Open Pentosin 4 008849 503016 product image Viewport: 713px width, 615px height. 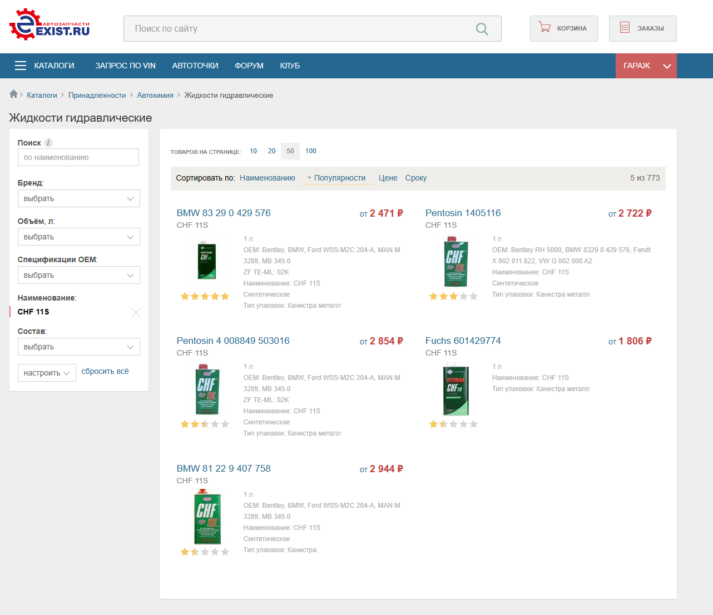(x=207, y=389)
